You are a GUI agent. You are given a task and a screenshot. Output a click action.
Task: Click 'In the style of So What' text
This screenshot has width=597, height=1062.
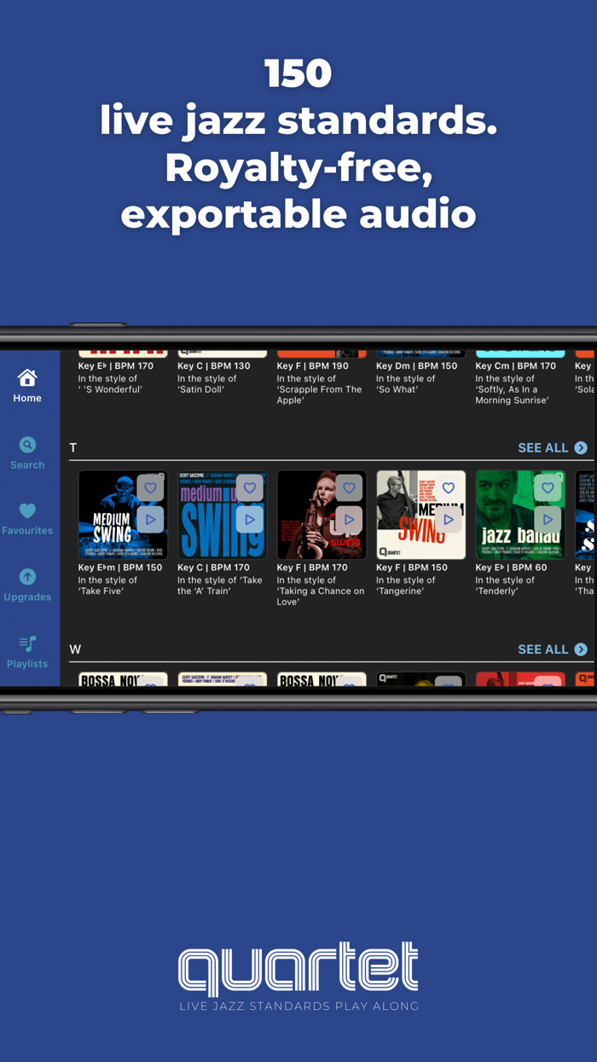[x=406, y=384]
